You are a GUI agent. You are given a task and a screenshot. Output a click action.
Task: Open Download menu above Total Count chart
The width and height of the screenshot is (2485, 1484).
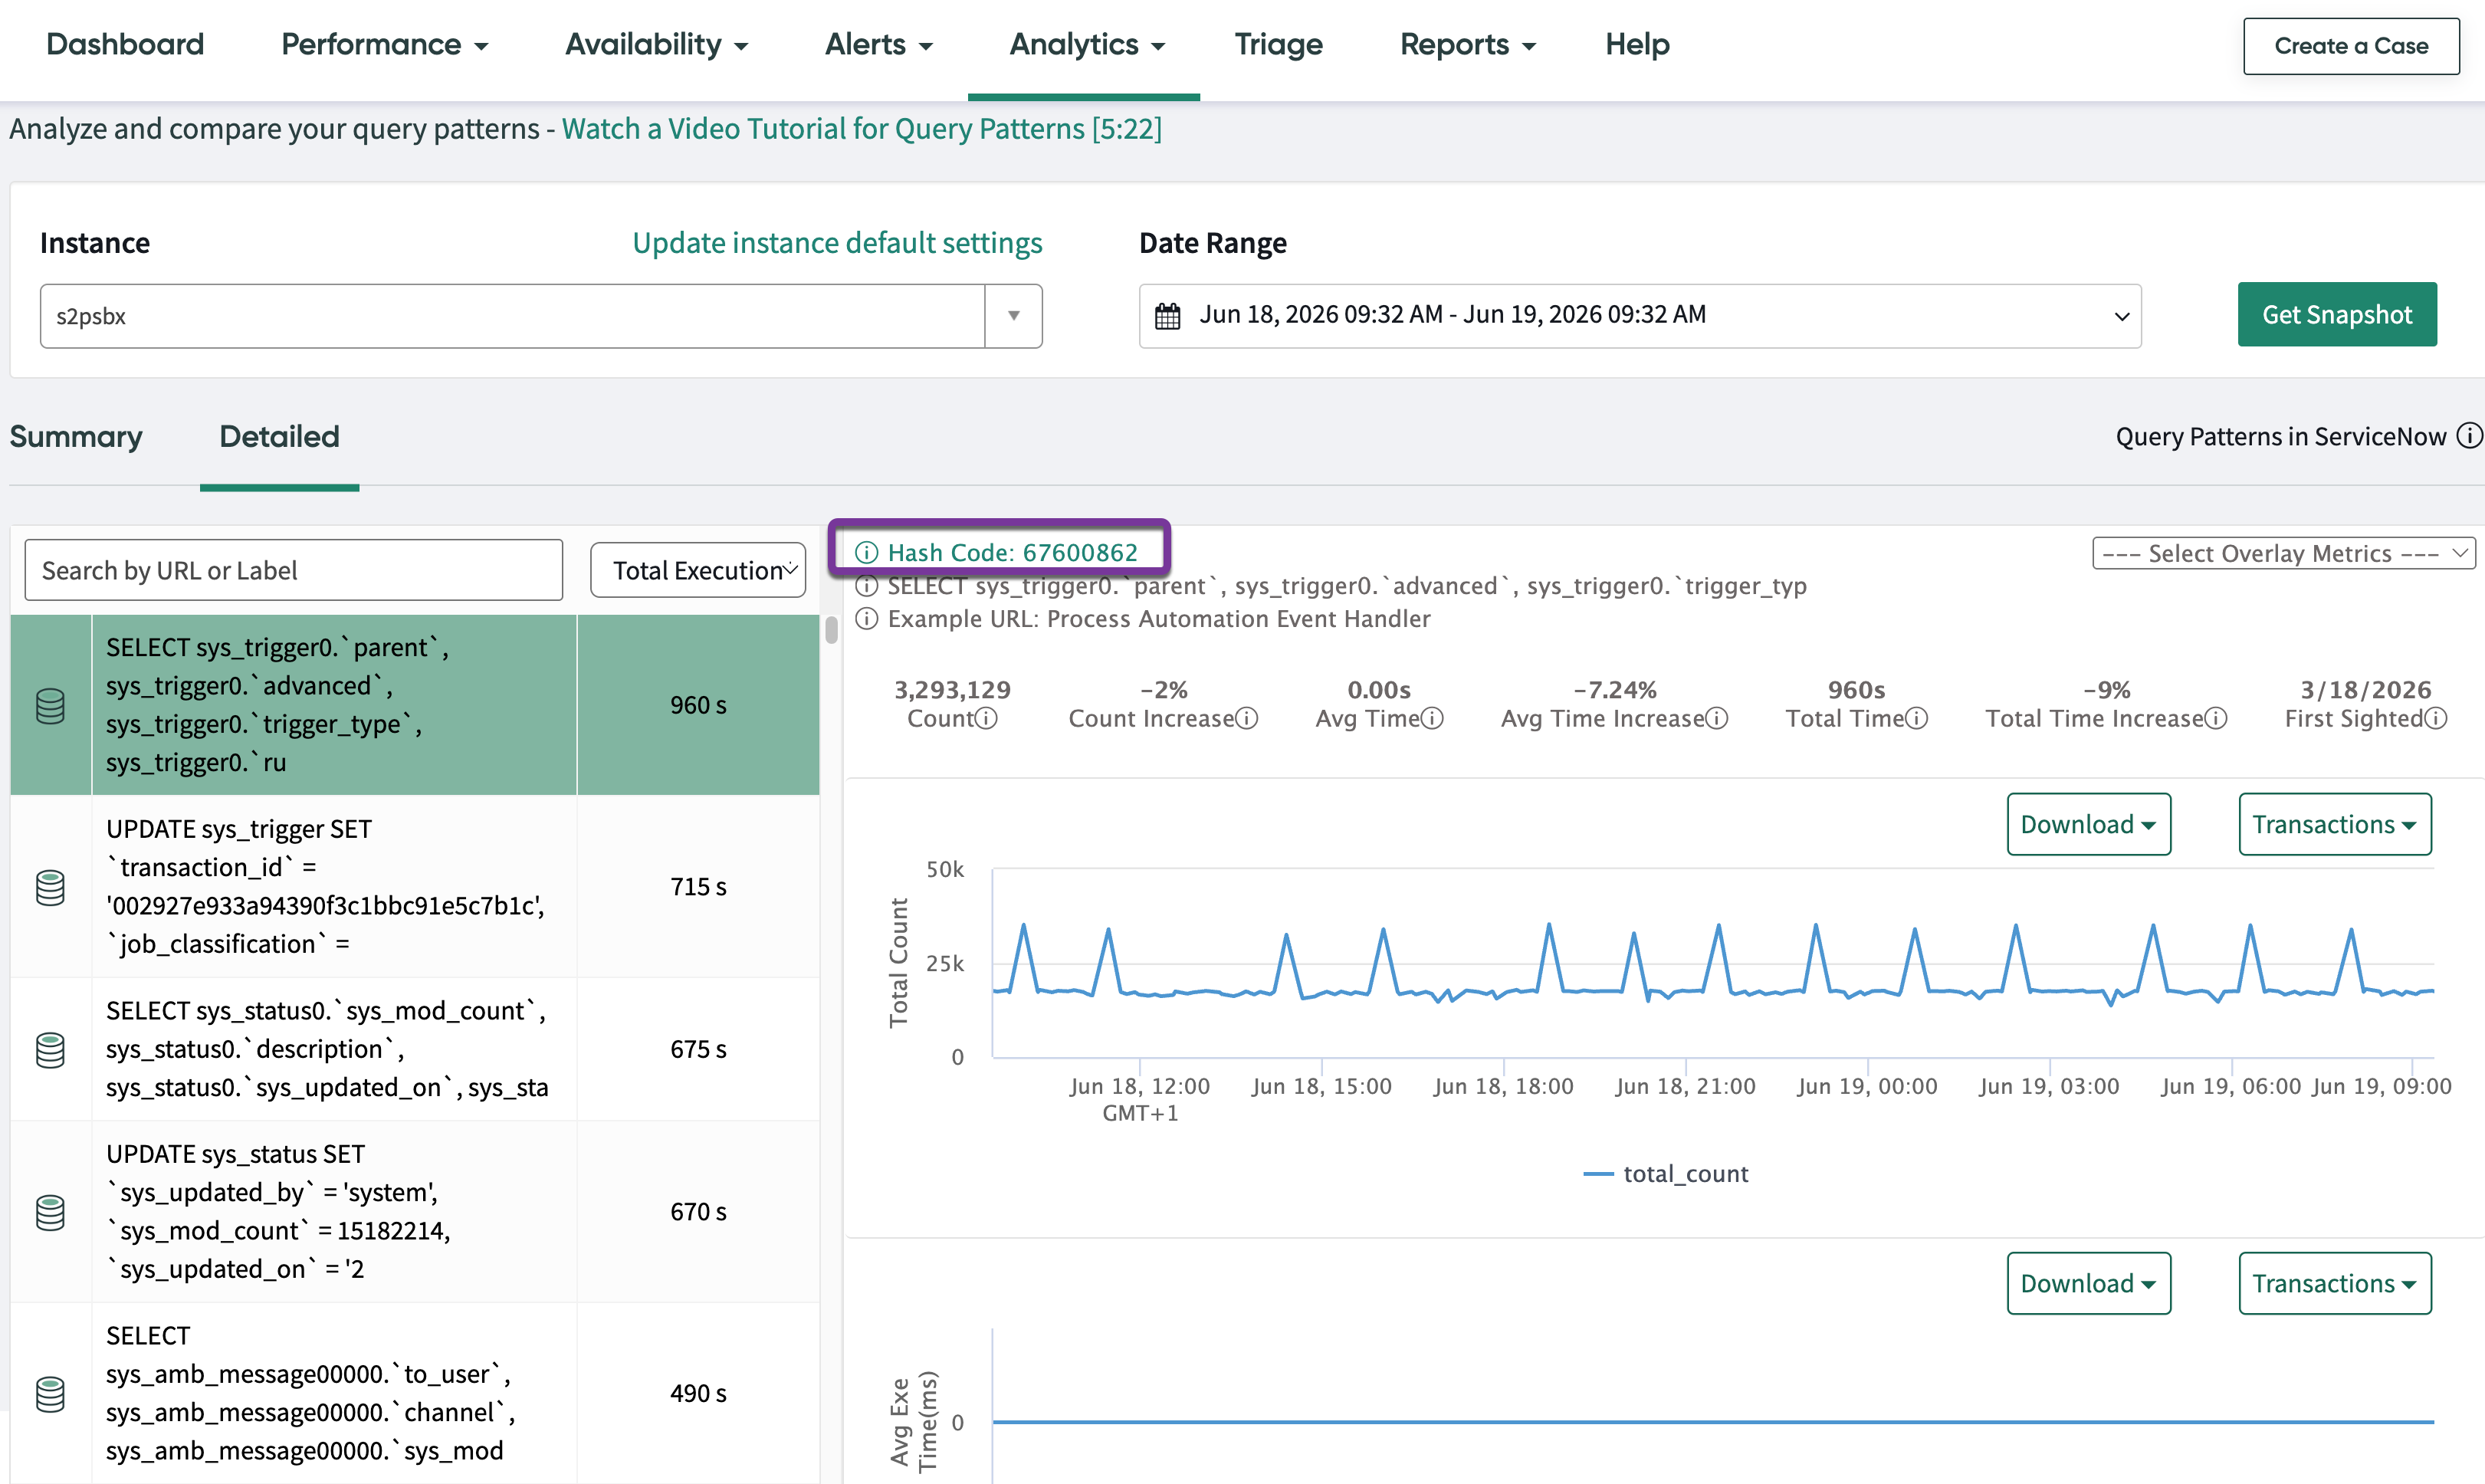[2088, 824]
